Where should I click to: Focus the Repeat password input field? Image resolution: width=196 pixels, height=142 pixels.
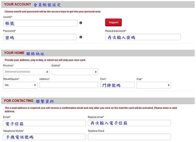[x=143, y=37]
